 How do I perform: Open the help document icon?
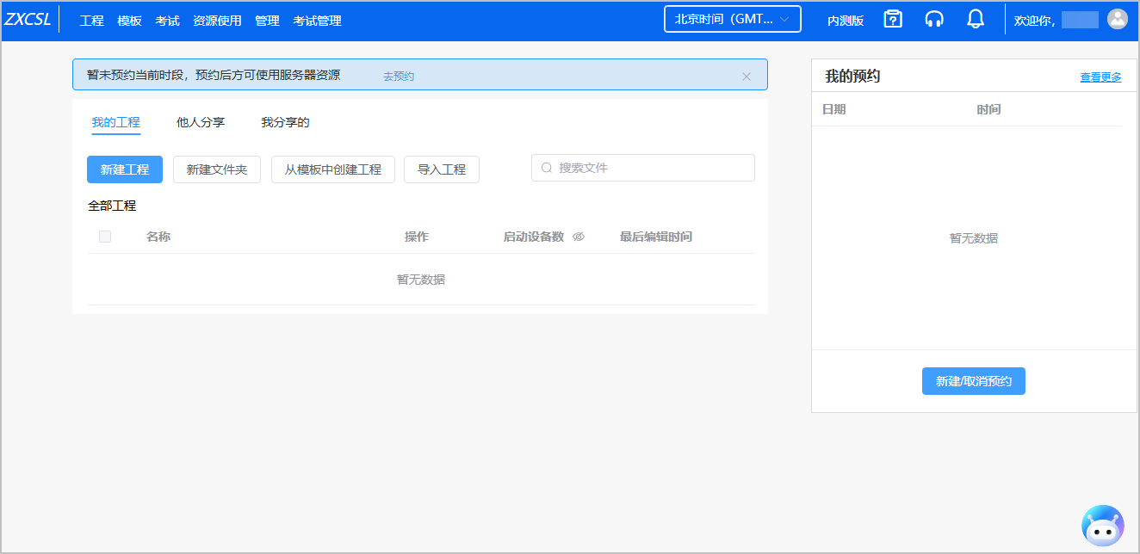click(x=893, y=19)
